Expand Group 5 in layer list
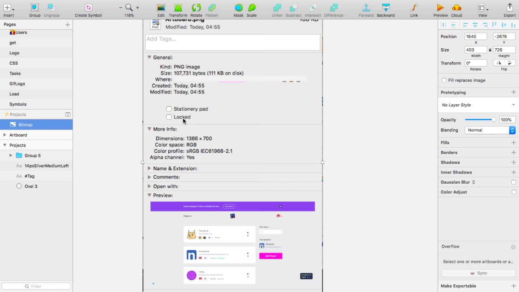 pos(11,155)
